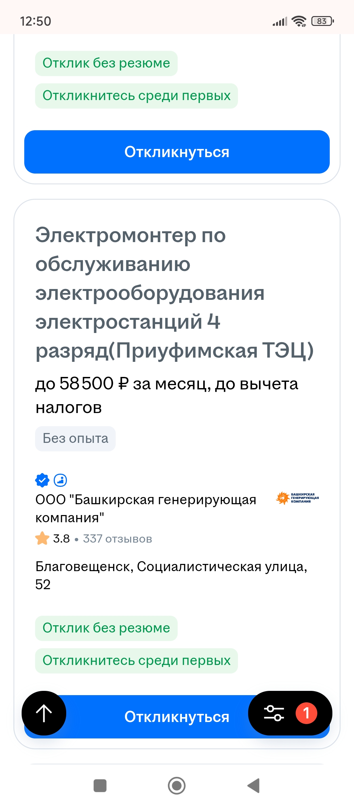Tap the lower Отклик без резюме tag

[106, 628]
